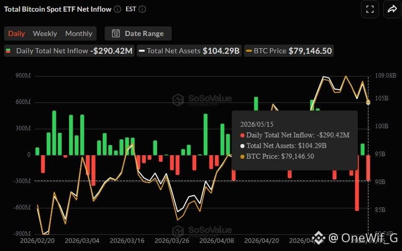The height and width of the screenshot is (251, 402).
Task: Open the Date Range picker
Action: (138, 33)
